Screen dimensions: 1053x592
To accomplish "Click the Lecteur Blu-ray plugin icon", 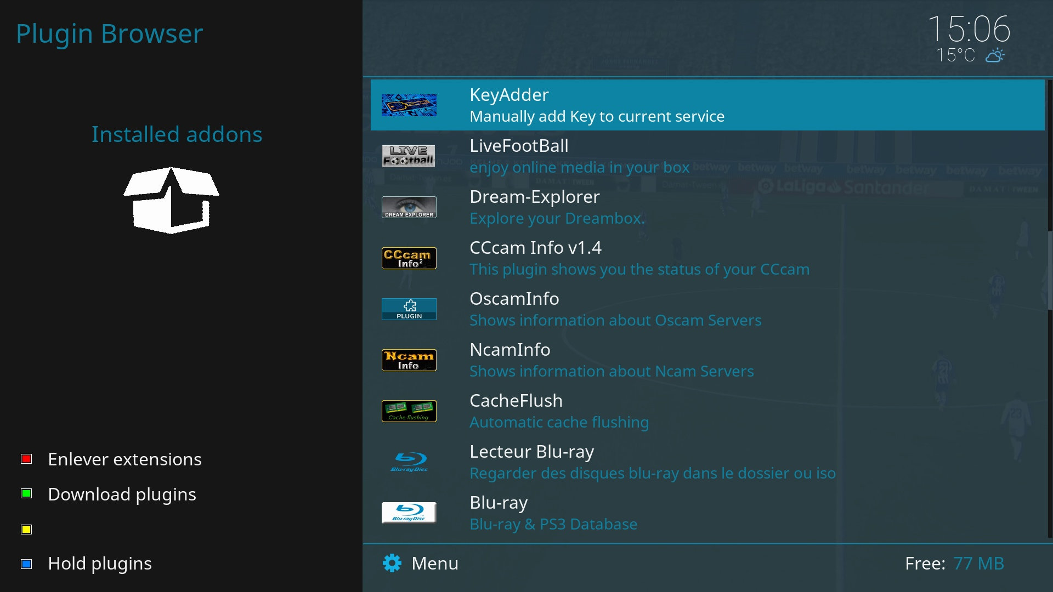I will tap(409, 461).
